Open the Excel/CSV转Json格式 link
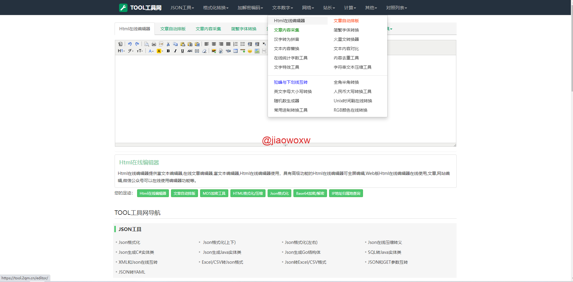573x282 pixels. click(222, 262)
